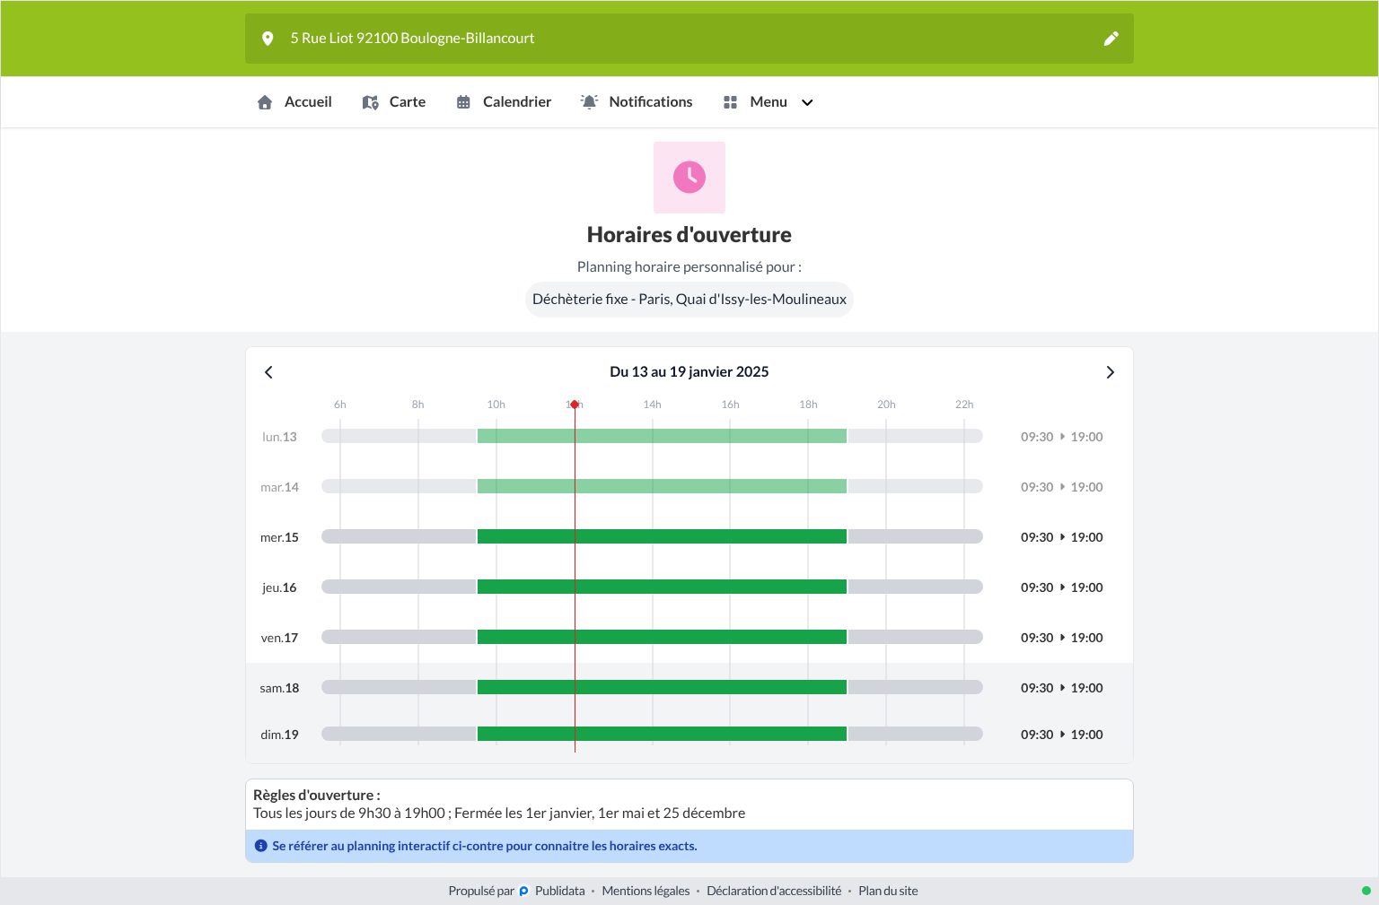Open Déclaration d'accessibilité link
The width and height of the screenshot is (1379, 905).
click(774, 891)
